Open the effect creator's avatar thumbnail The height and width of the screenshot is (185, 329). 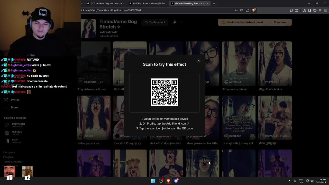88,28
